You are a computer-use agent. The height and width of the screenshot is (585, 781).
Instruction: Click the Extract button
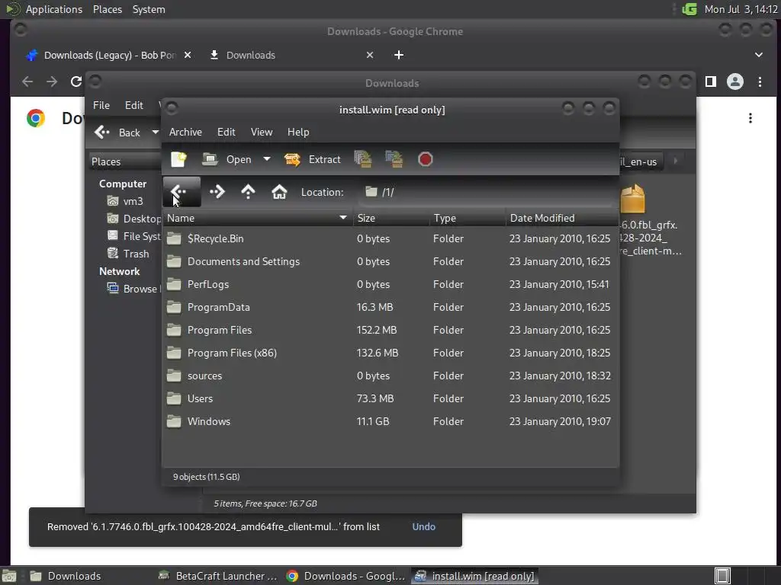(x=312, y=159)
